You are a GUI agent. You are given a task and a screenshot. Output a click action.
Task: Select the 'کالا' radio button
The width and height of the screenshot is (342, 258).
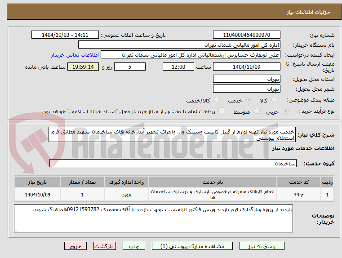(x=274, y=100)
